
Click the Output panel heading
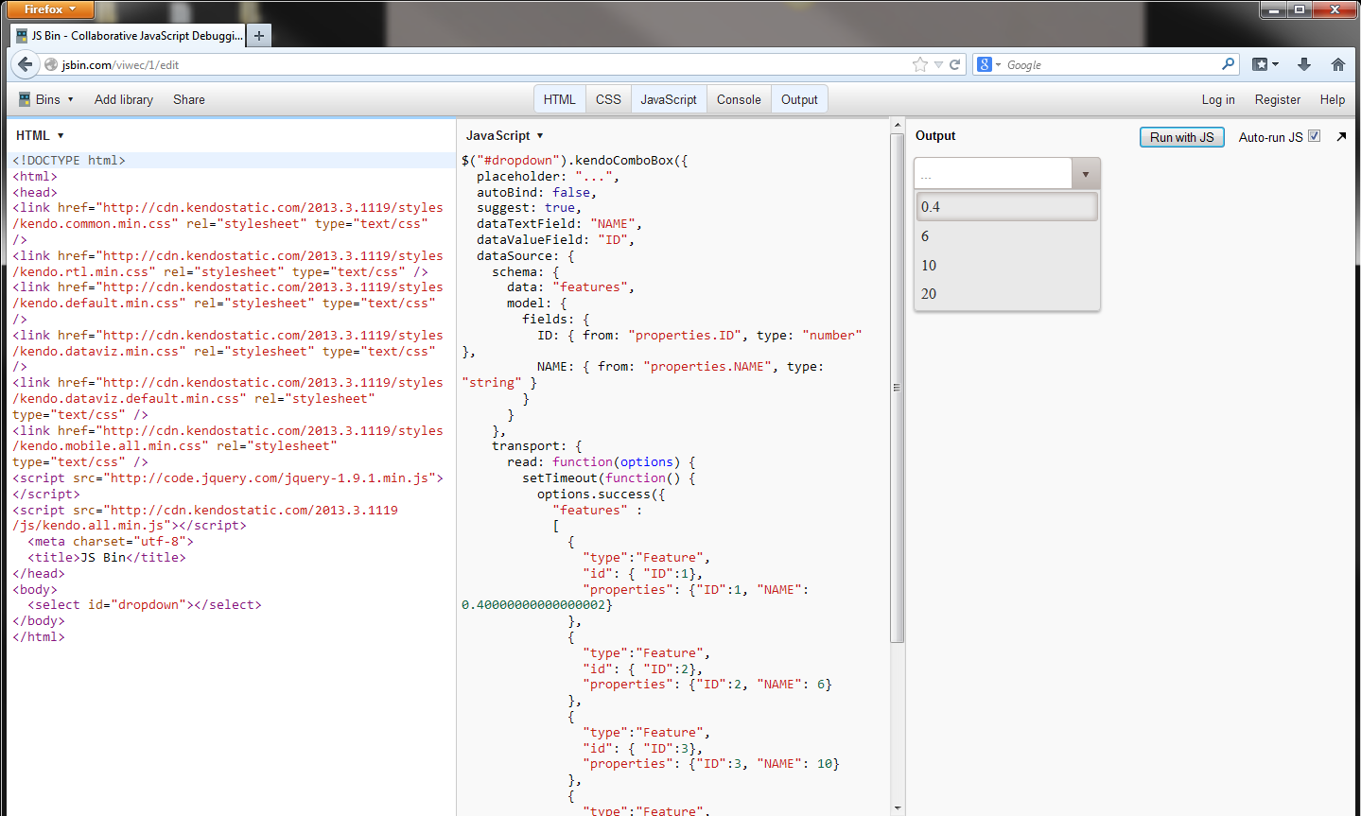(935, 135)
